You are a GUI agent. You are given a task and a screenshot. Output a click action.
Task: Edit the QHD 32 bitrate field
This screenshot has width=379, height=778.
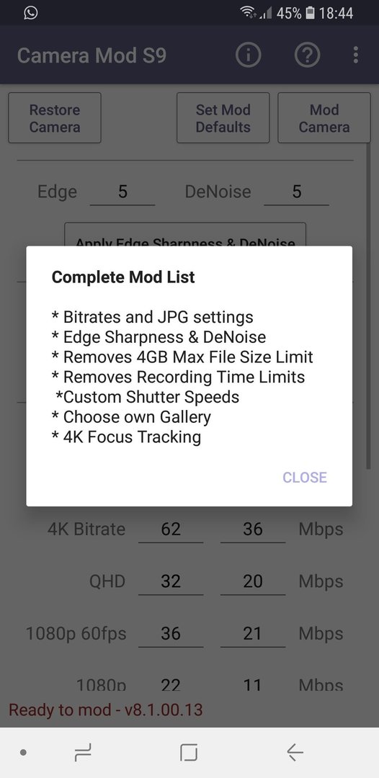171,581
